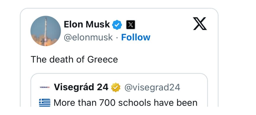Click the gold verified badge

point(115,87)
